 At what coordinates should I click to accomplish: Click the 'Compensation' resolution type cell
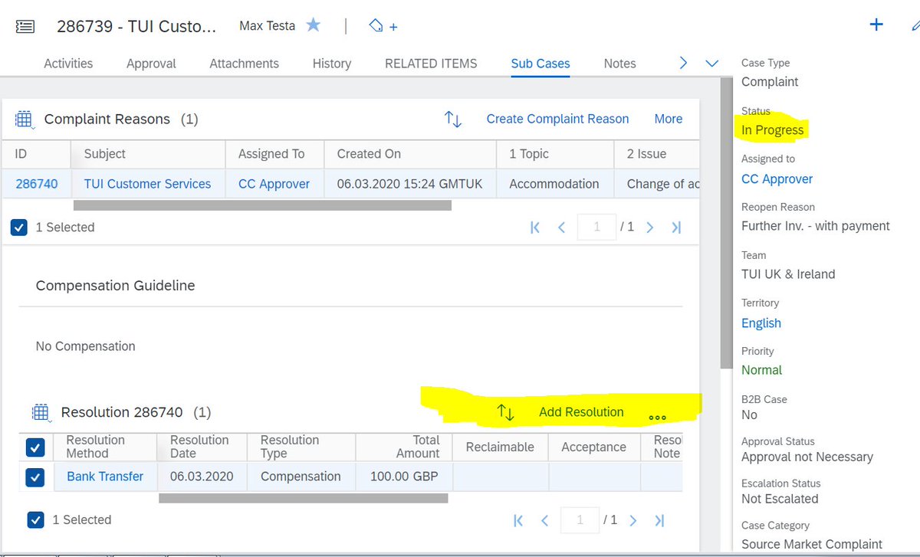[301, 477]
